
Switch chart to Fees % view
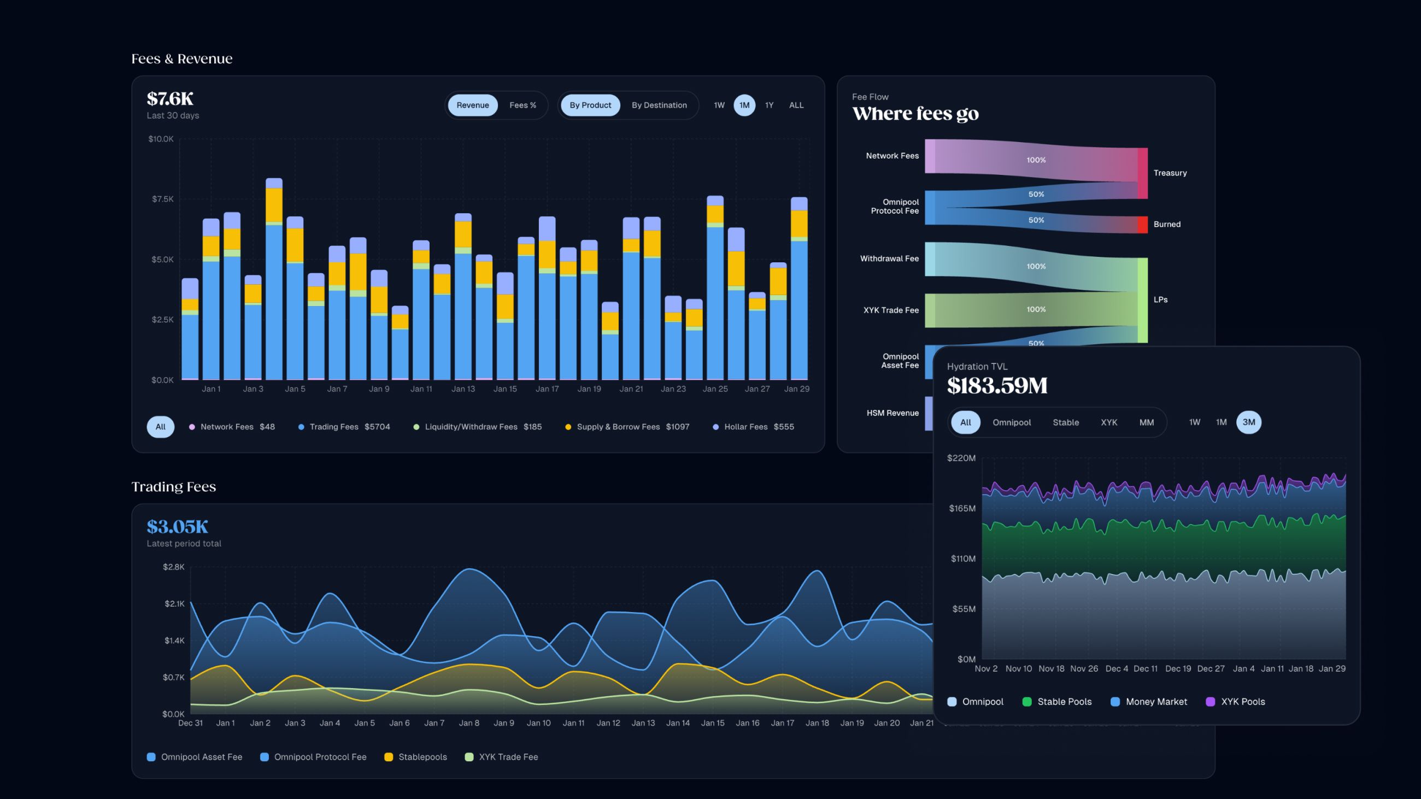click(x=522, y=105)
